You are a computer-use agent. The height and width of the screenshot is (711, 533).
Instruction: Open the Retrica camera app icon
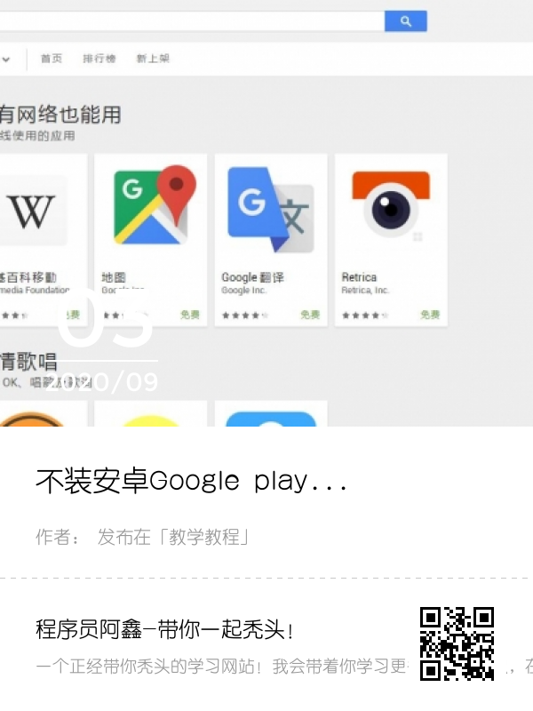[391, 204]
